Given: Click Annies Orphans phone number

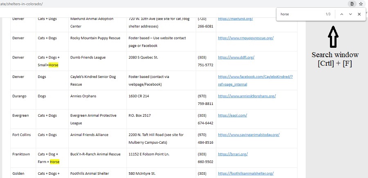Looking at the screenshot, I should pyautogui.click(x=206, y=100).
